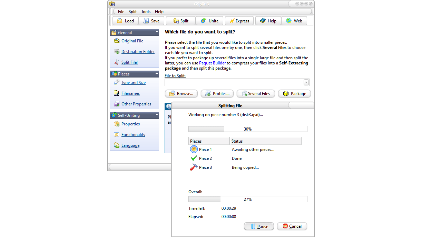422x237 pixels.
Task: Click the 'Being copied...' status text
Action: click(x=245, y=167)
